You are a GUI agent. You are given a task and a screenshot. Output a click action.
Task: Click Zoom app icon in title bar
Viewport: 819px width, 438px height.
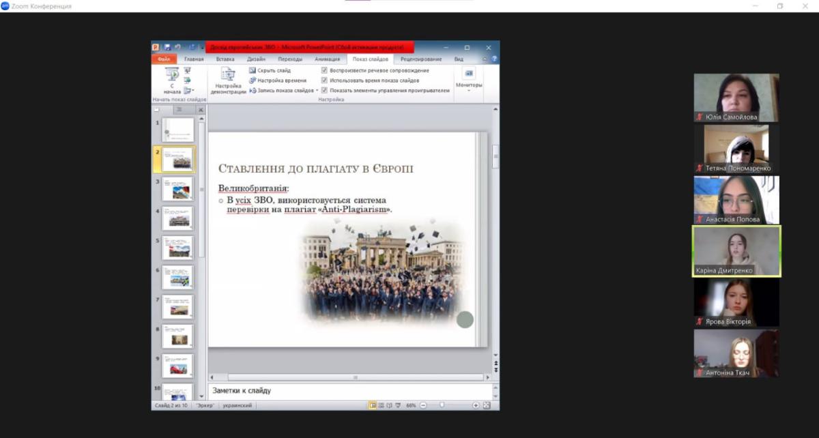(x=5, y=6)
